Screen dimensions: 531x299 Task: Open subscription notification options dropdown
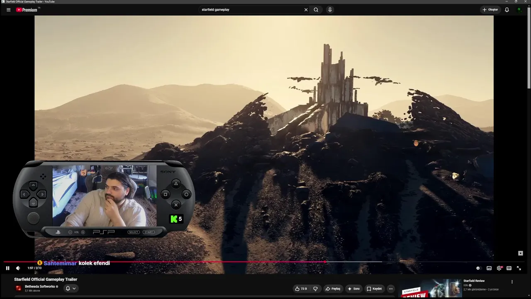71,288
